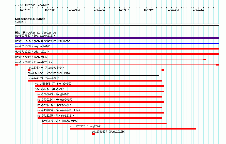This screenshot has height=144, width=226.
Task: Open the dgv171e212 (Uddin2014) variant label
Action: [32, 52]
